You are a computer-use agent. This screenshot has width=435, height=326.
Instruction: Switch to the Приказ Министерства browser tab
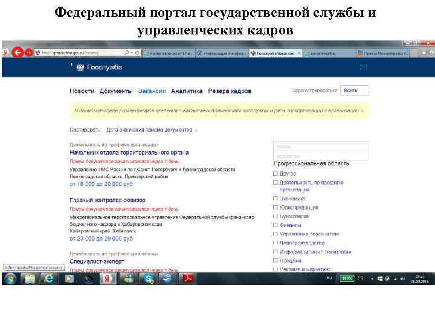383,53
